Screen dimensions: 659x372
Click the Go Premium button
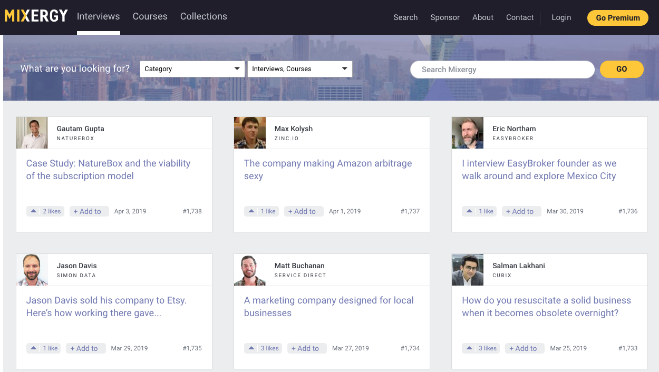(x=618, y=18)
